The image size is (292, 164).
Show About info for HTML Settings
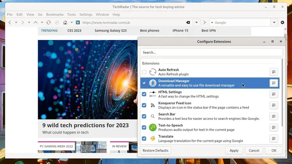274,94
